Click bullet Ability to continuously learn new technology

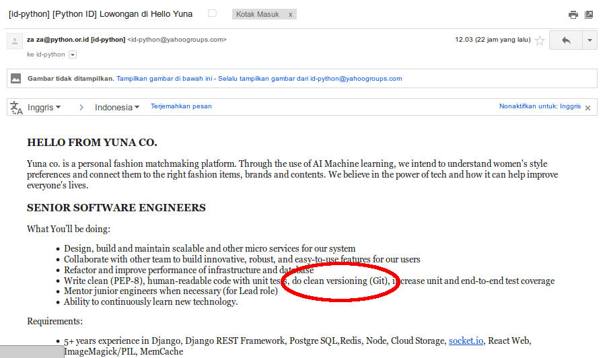(x=151, y=301)
